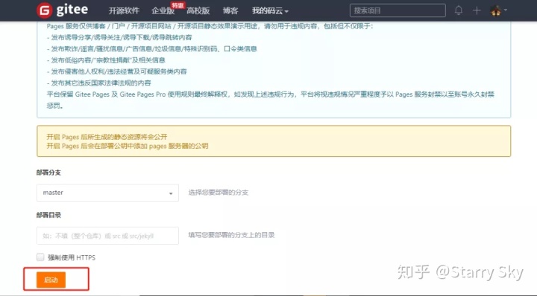Viewport: 537px width, 296px height.
Task: Click the 发布其它违反国家法律法规的内容 rule line
Action: [98, 83]
